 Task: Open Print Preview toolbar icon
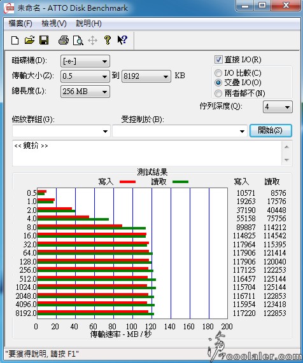click(x=78, y=40)
